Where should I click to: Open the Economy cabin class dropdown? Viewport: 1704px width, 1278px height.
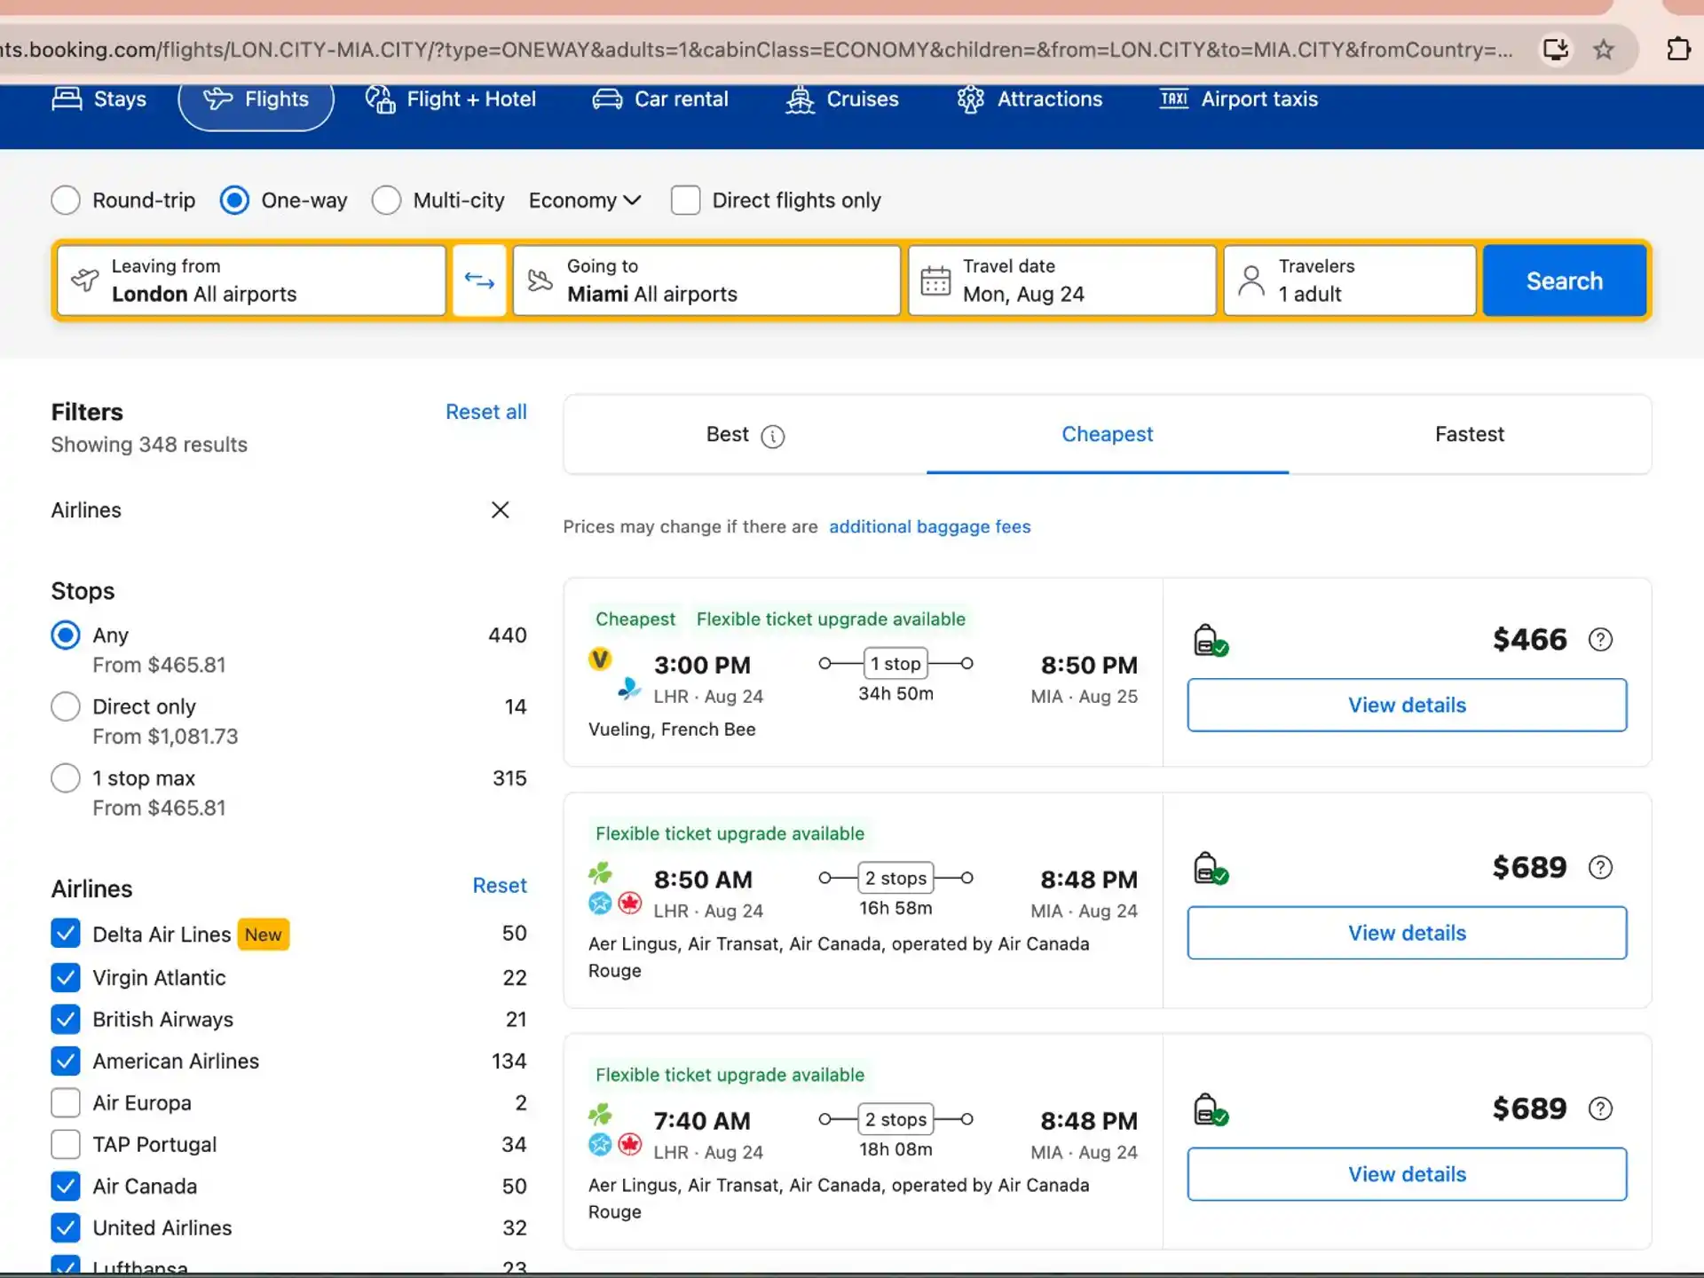[585, 201]
